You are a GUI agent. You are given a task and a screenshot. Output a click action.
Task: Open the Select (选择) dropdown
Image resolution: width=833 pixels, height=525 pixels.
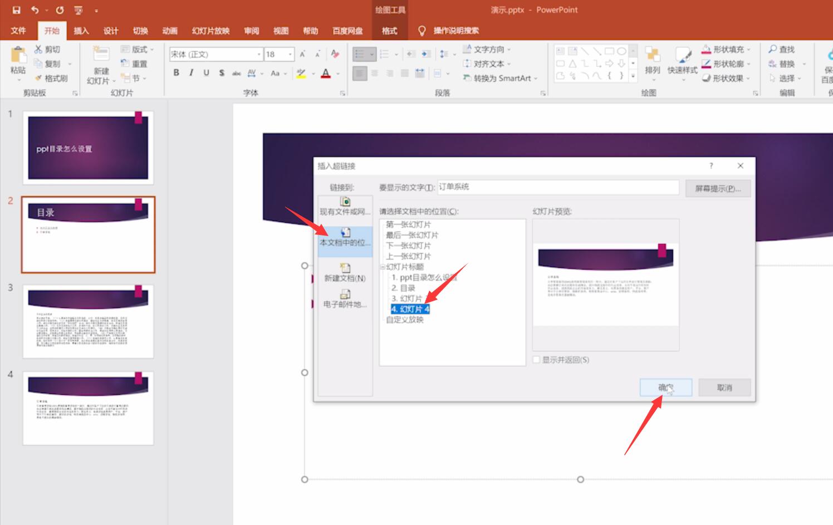[785, 78]
